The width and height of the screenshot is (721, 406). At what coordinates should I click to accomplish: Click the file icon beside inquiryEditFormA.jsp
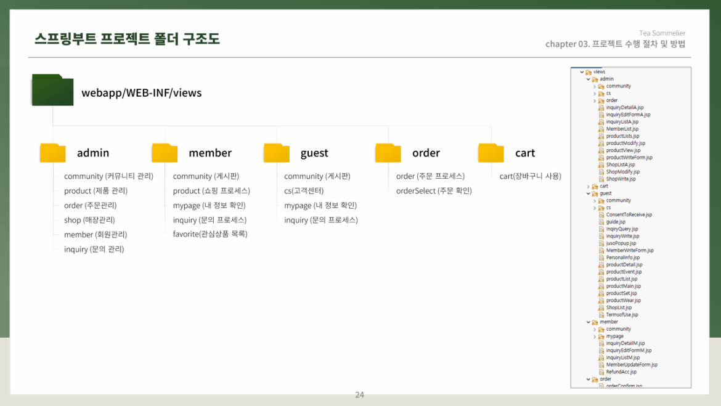(x=601, y=115)
